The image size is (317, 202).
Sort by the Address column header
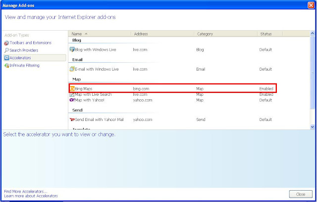(163, 34)
